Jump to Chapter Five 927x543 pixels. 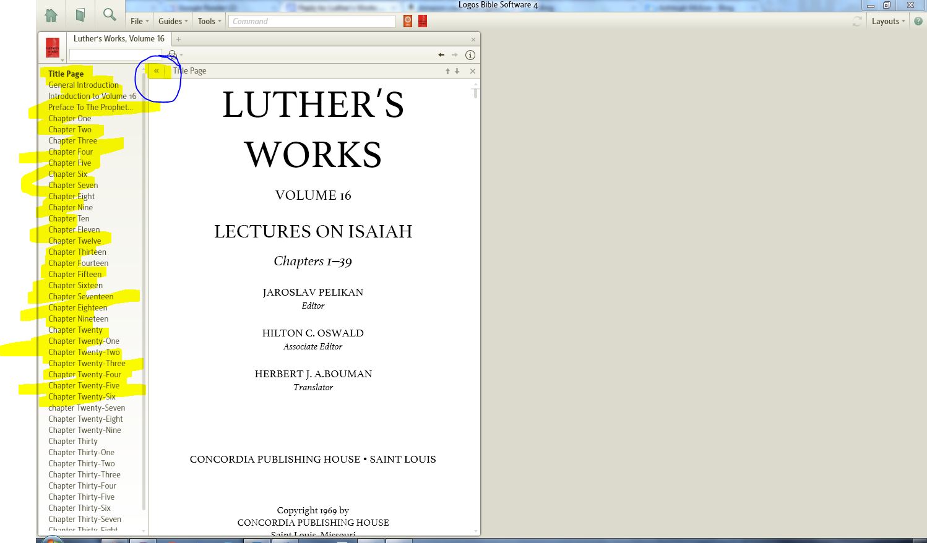(69, 163)
